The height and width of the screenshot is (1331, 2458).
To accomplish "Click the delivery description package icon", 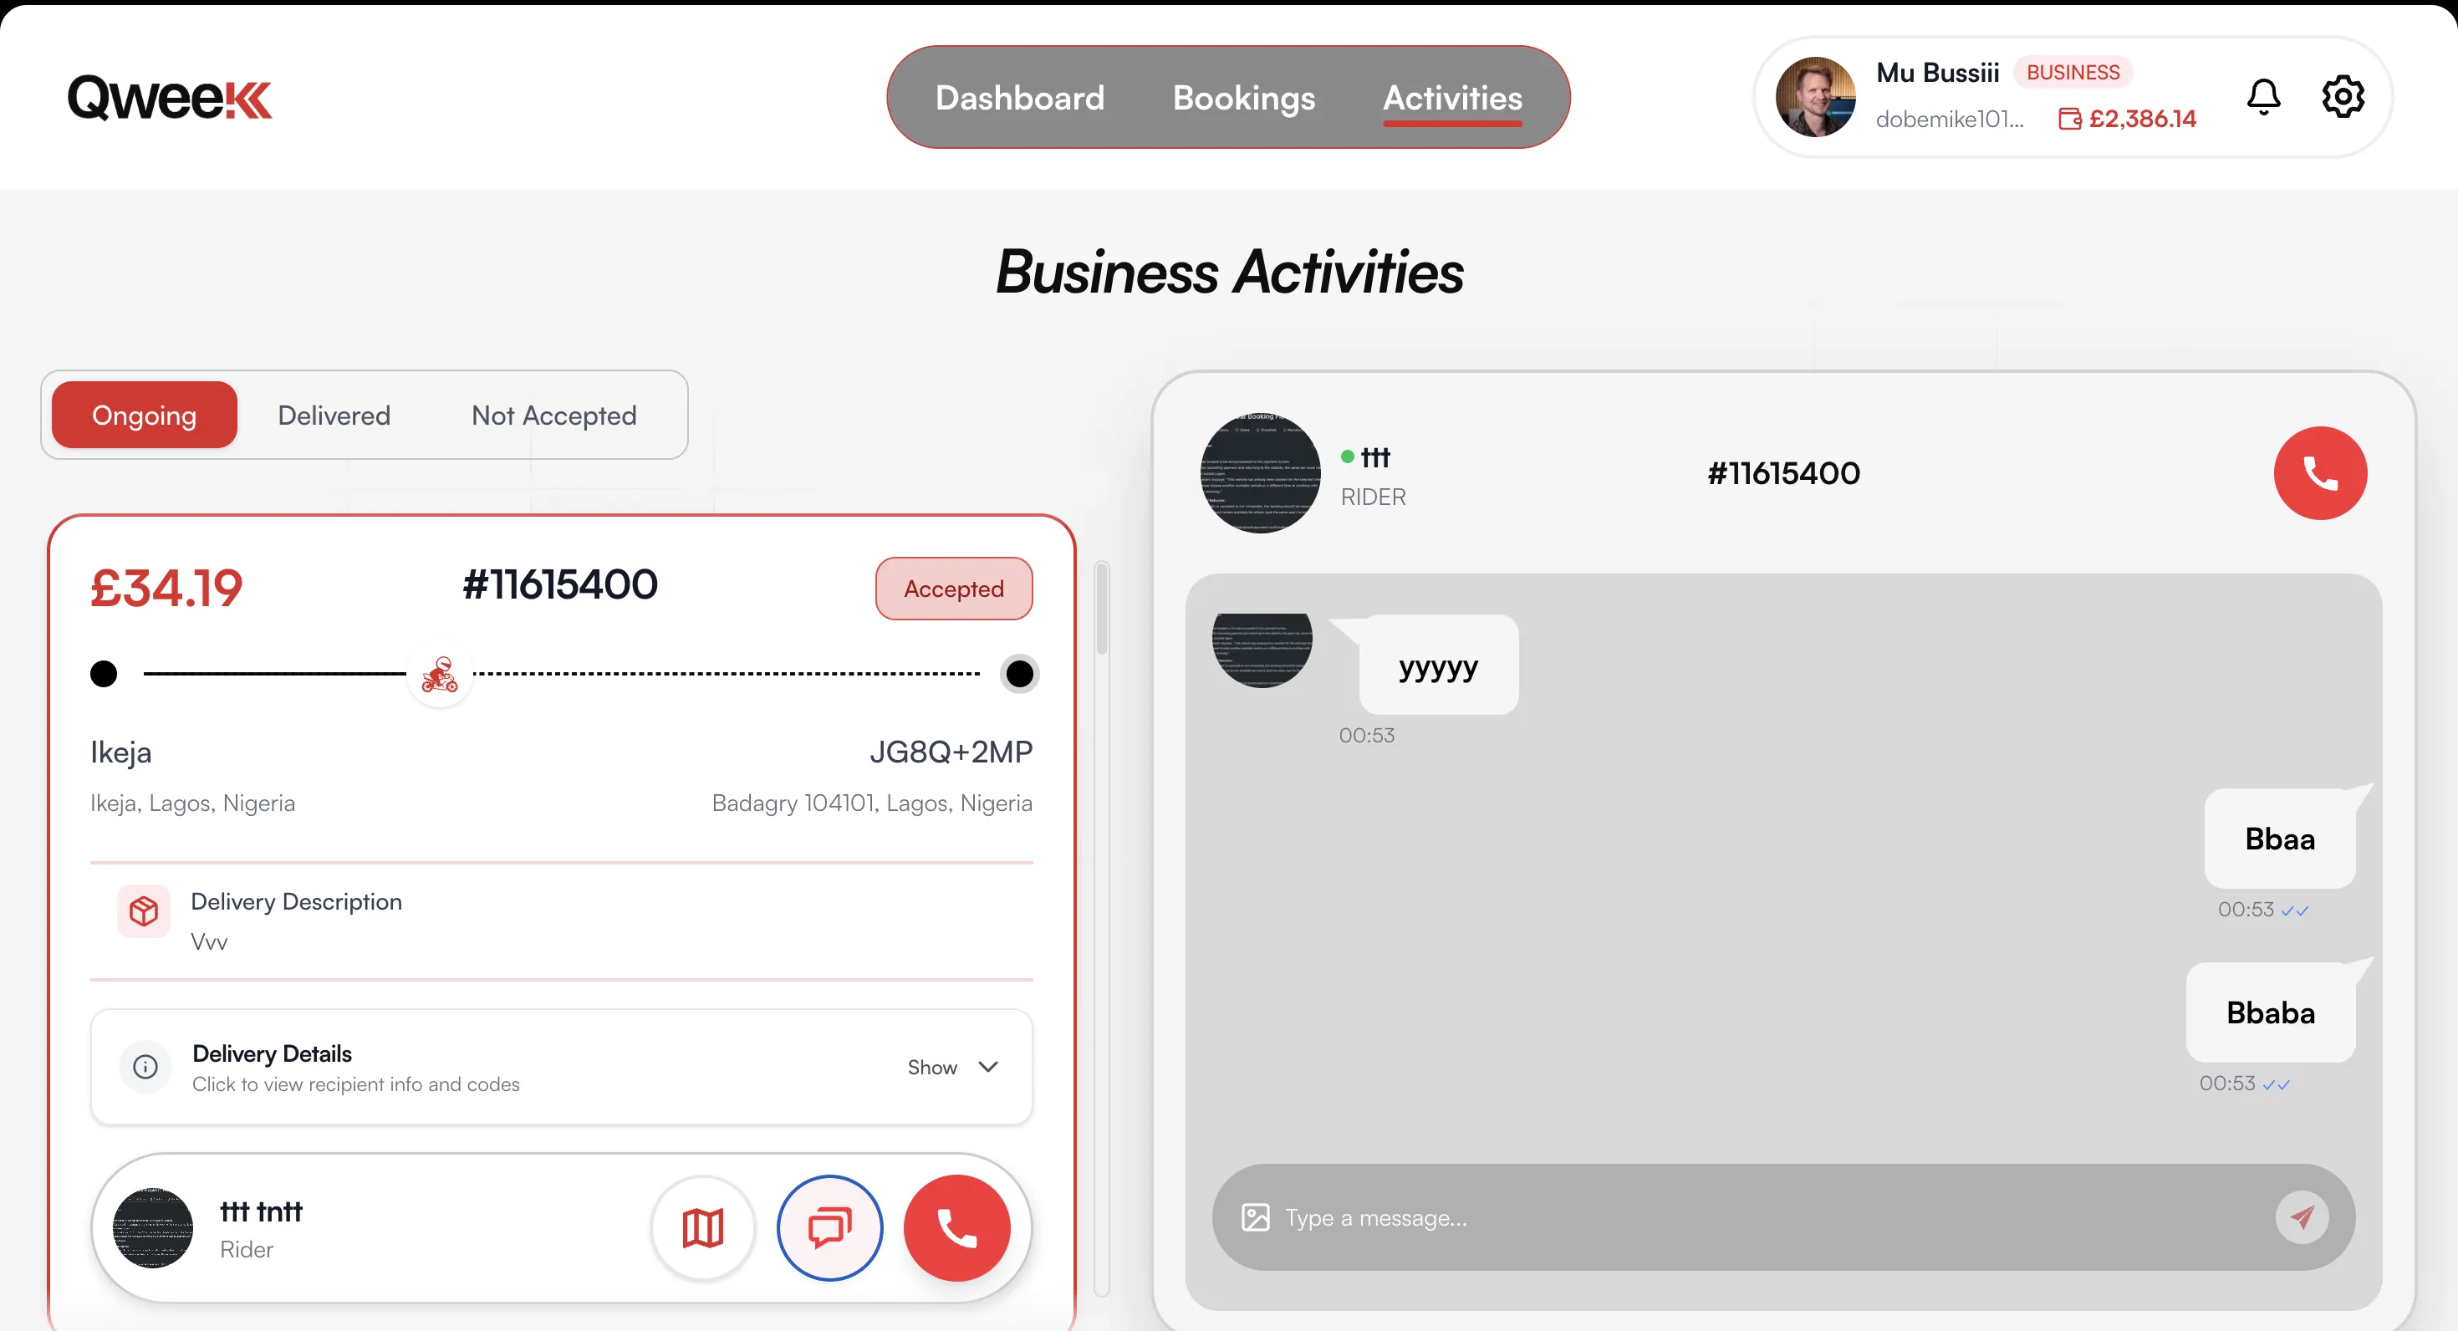I will (143, 911).
